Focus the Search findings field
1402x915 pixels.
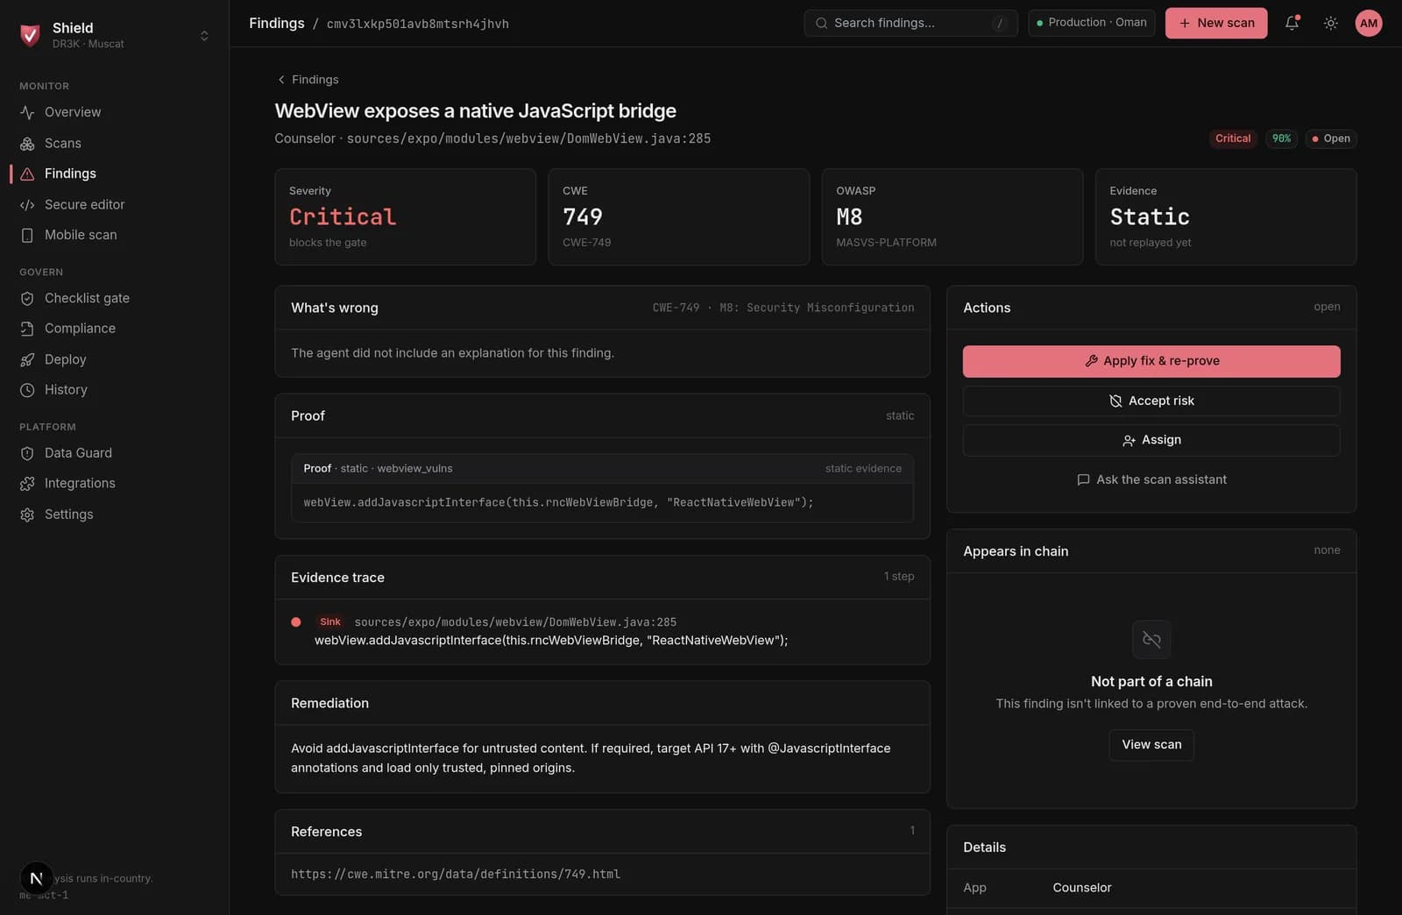pyautogui.click(x=910, y=23)
